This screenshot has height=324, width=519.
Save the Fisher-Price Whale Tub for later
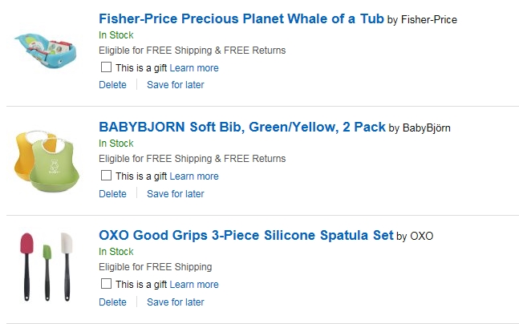coord(175,85)
